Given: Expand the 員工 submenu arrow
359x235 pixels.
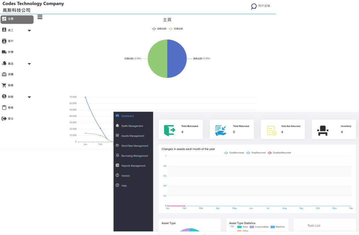Looking at the screenshot, I should coord(29,31).
